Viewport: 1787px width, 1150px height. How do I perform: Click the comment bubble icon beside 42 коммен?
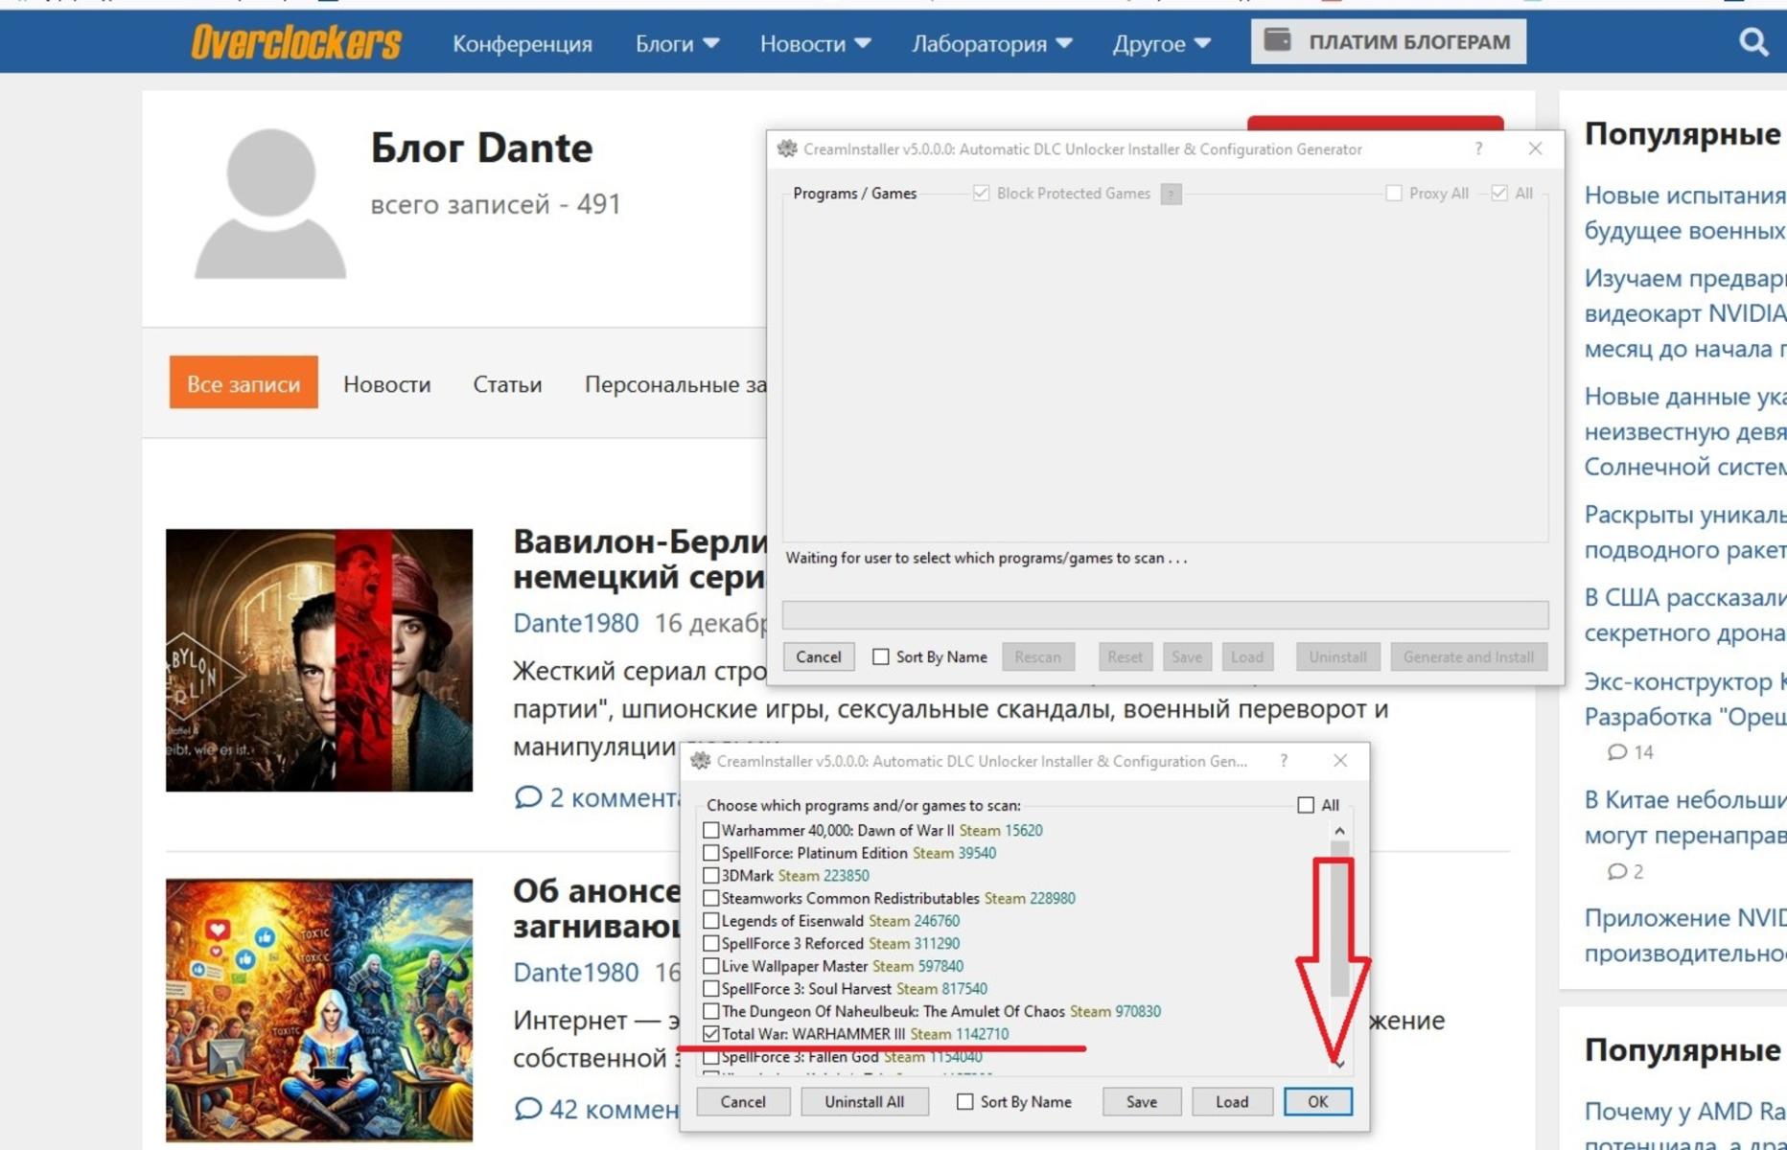pyautogui.click(x=527, y=1109)
